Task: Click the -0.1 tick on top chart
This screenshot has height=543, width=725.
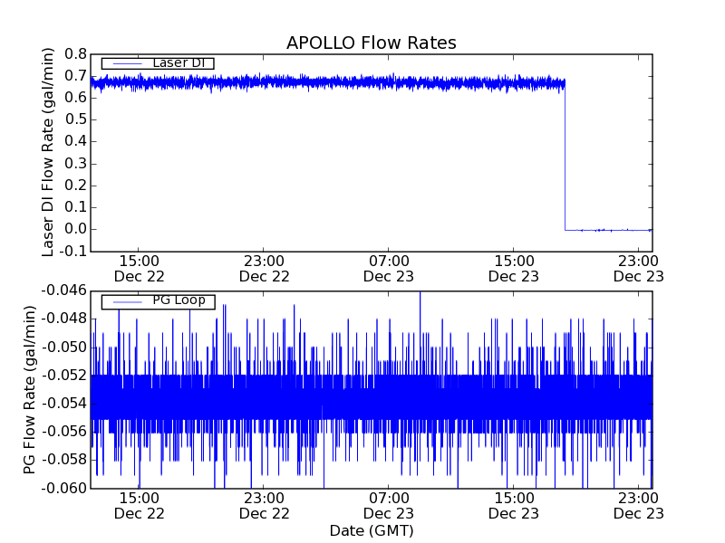Action: click(73, 252)
